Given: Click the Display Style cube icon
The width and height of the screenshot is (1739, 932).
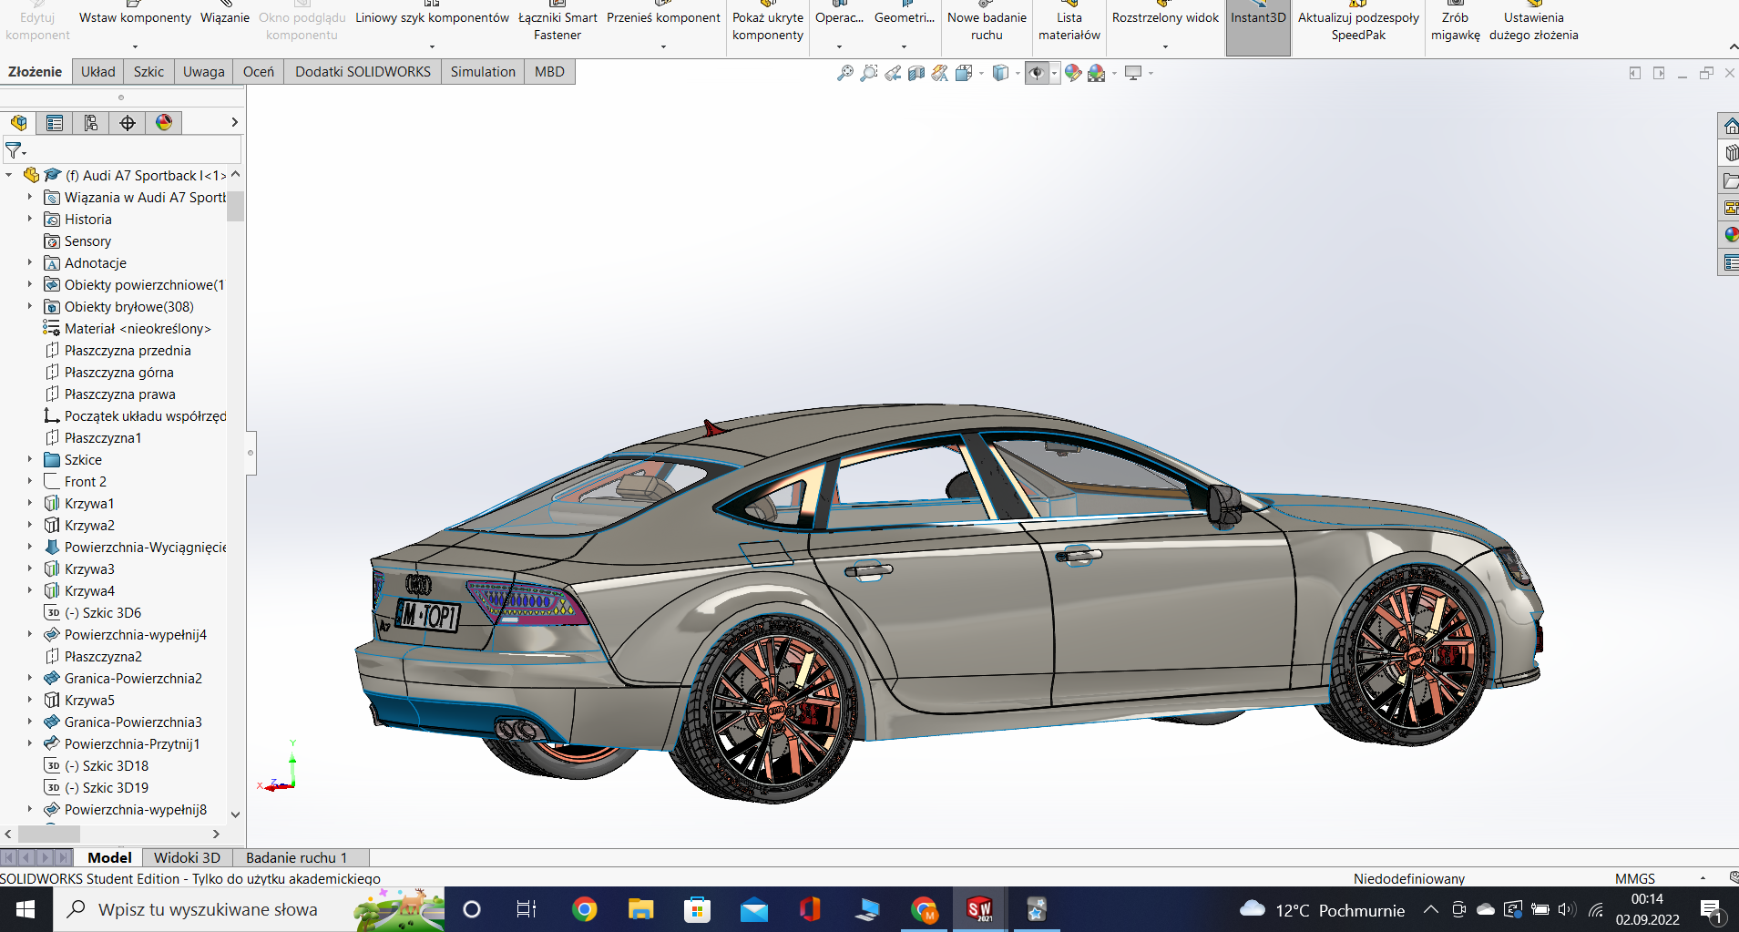Looking at the screenshot, I should [1000, 73].
